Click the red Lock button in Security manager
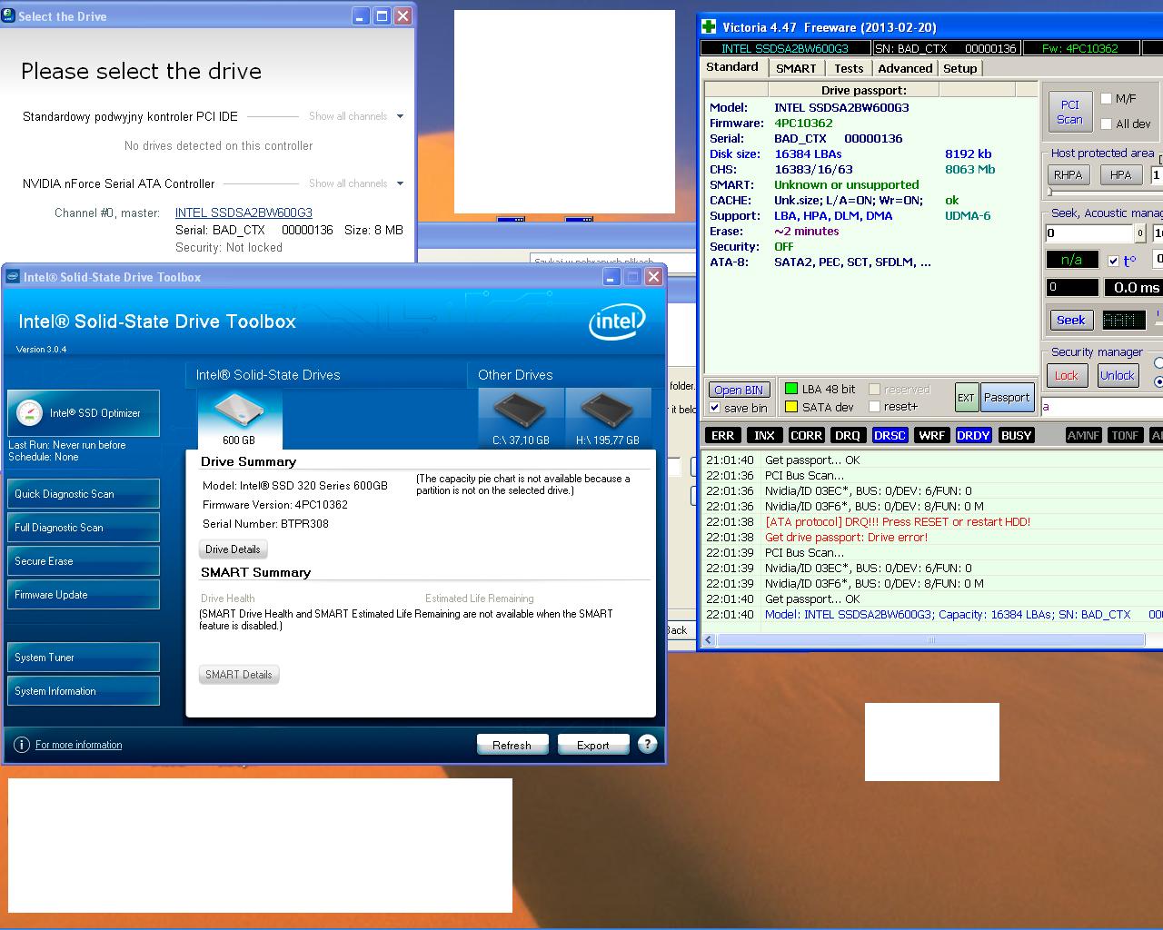Screen dimensions: 1163x930 tap(1067, 375)
